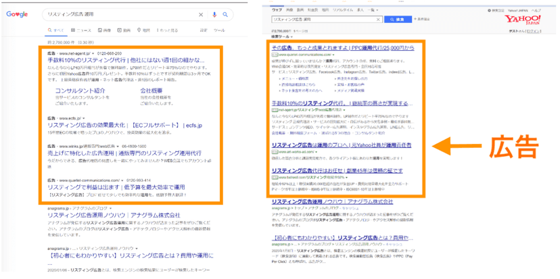Image resolution: width=560 pixels, height=279 pixels.
Task: Click the red Yahoo! JAPAN logo
Action: tap(523, 20)
